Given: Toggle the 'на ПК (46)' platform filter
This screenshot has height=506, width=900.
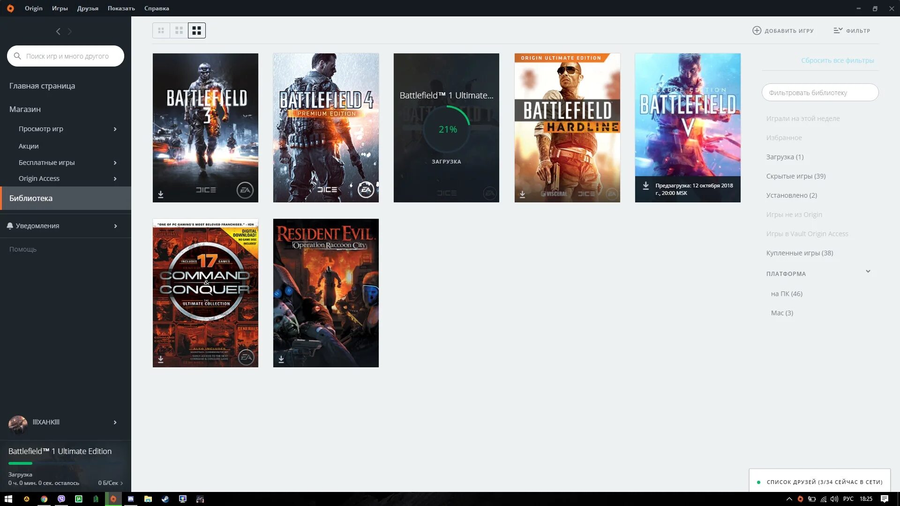Looking at the screenshot, I should [x=787, y=294].
